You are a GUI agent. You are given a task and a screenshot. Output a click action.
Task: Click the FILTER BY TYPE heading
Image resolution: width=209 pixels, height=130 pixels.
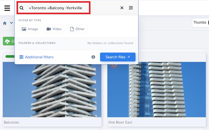pos(30,20)
